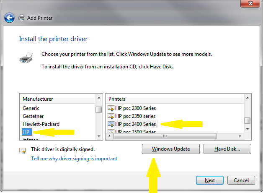Click Printers list scroll down arrow
This screenshot has height=193, width=263.
tap(248, 129)
